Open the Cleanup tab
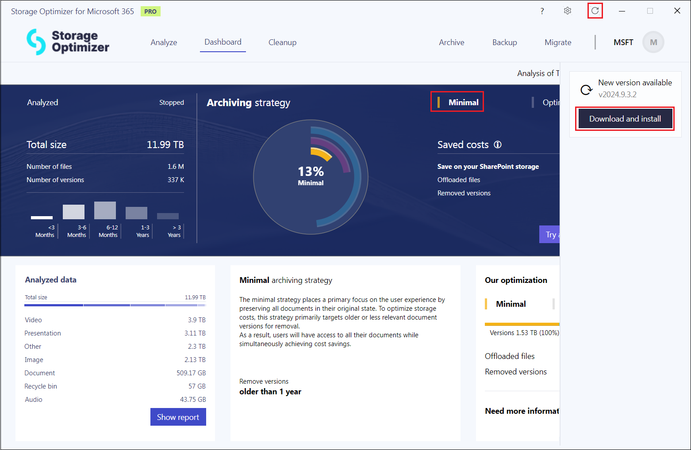 click(x=282, y=42)
